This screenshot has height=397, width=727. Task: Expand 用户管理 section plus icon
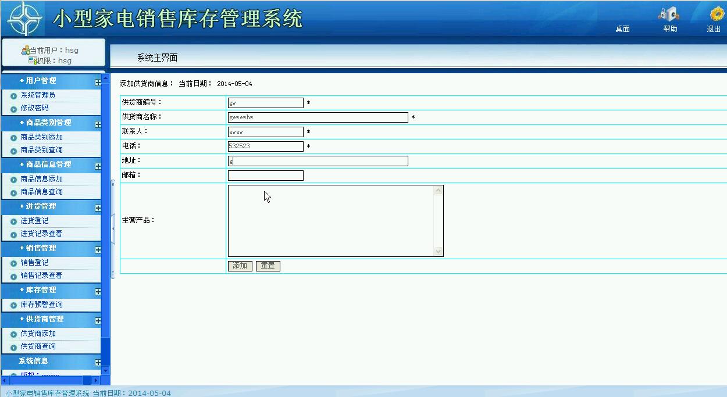(x=98, y=83)
